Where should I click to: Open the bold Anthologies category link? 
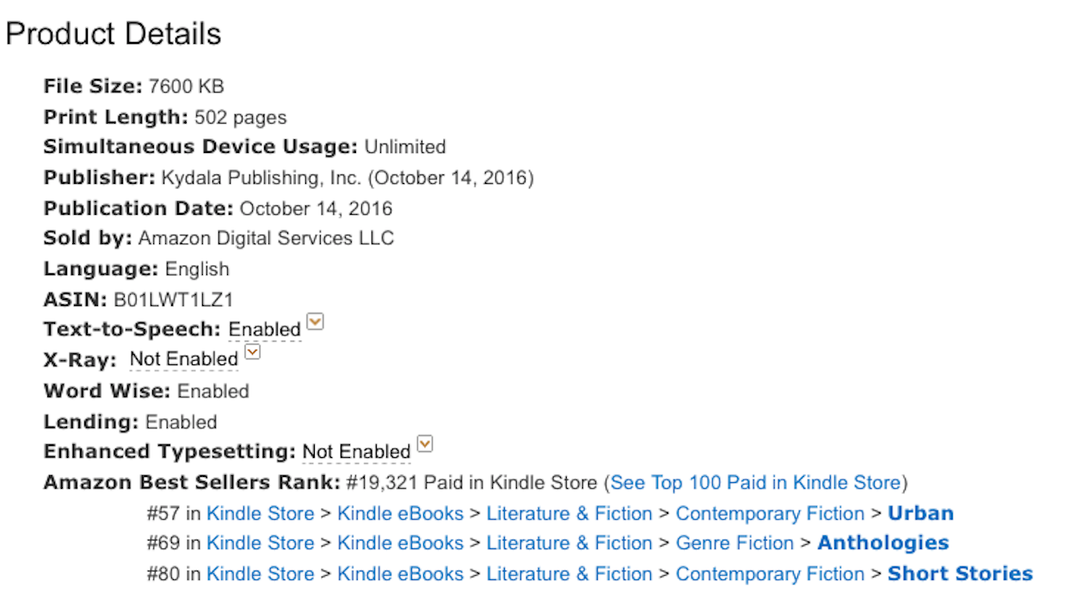883,543
